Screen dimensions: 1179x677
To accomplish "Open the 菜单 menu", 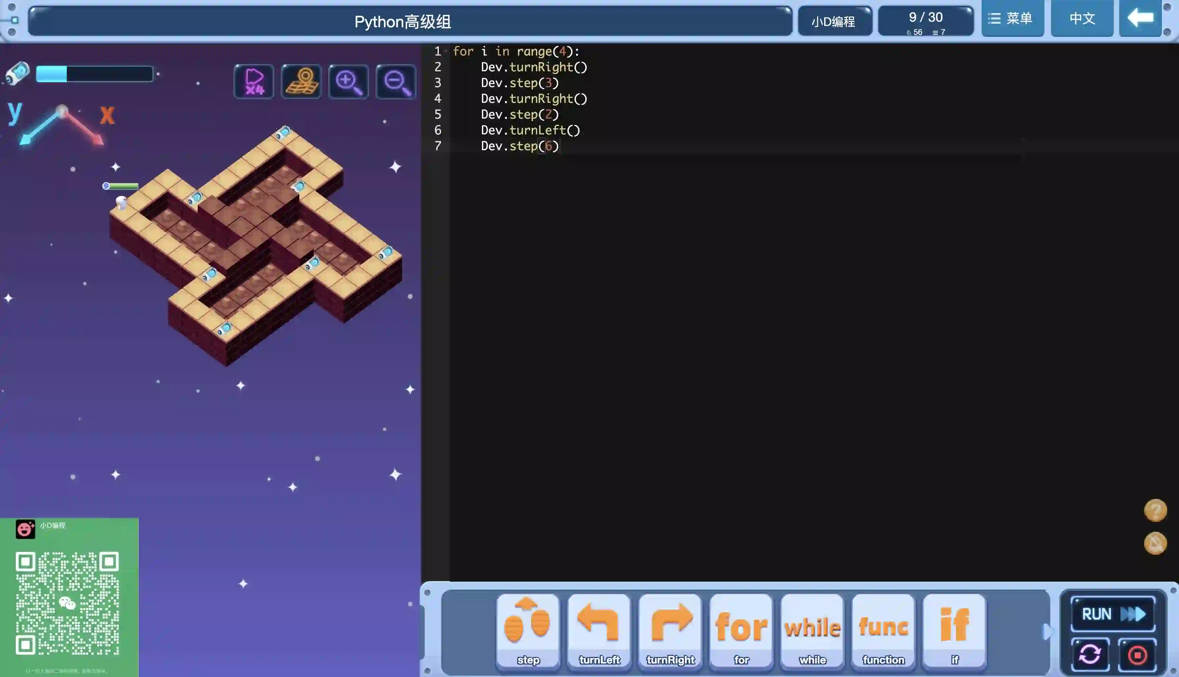I will [1012, 19].
